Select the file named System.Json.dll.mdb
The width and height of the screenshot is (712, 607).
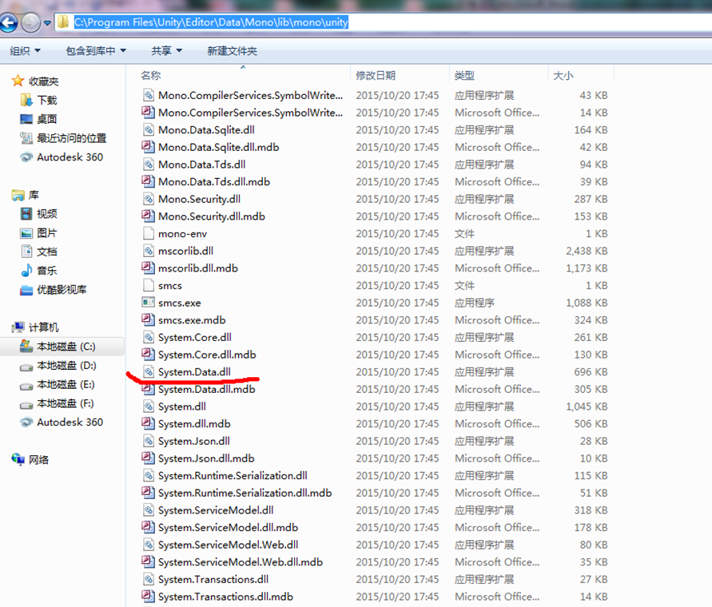point(206,458)
